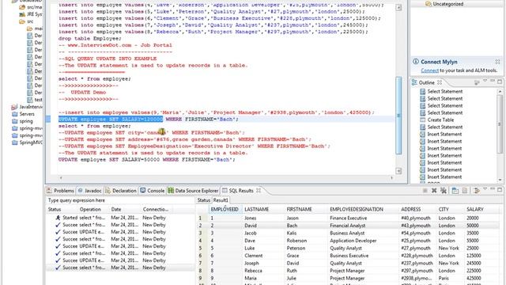Switch to the Problems tab
506x285 pixels.
tap(60, 191)
